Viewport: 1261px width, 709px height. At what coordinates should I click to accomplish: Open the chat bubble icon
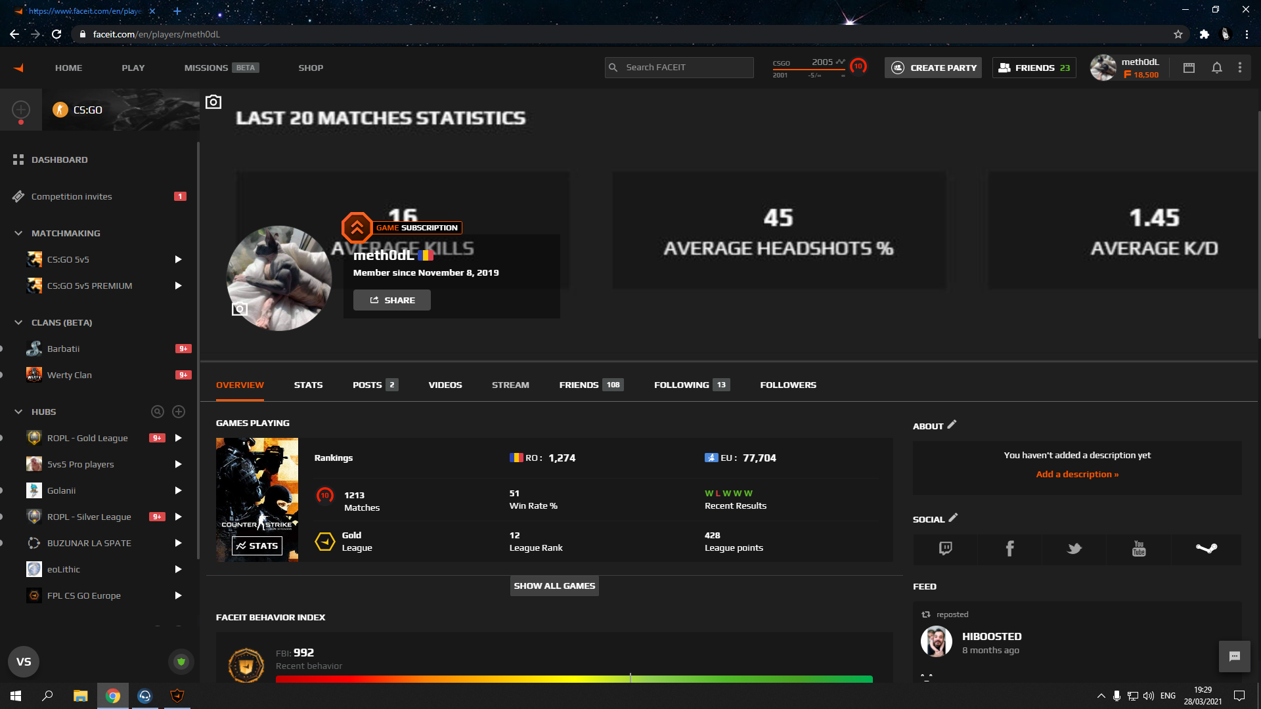click(x=1234, y=656)
